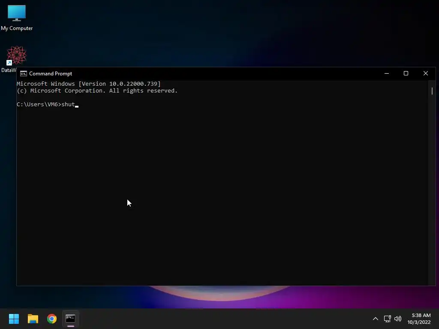Open the volume speaker tray icon
This screenshot has width=439, height=329.
click(x=397, y=319)
